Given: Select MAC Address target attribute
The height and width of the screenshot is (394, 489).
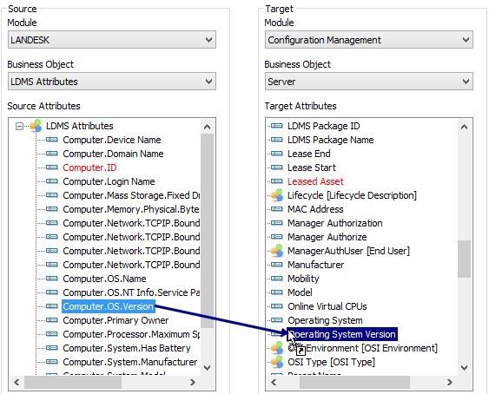Looking at the screenshot, I should (315, 209).
